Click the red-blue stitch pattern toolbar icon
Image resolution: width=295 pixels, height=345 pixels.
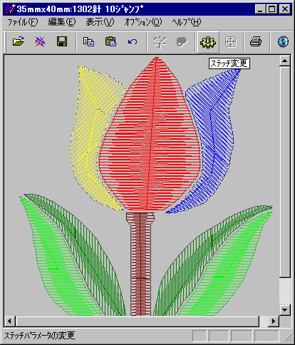(40, 41)
